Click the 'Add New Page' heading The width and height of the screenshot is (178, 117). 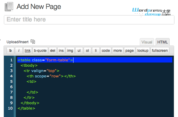39,7
